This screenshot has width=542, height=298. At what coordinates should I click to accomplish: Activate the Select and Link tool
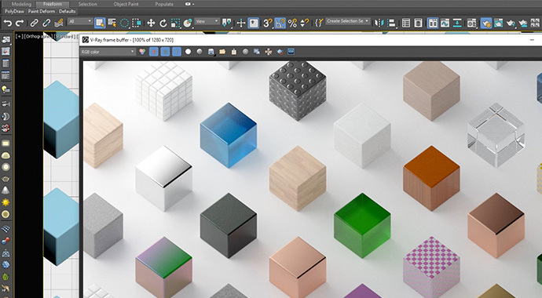point(34,23)
